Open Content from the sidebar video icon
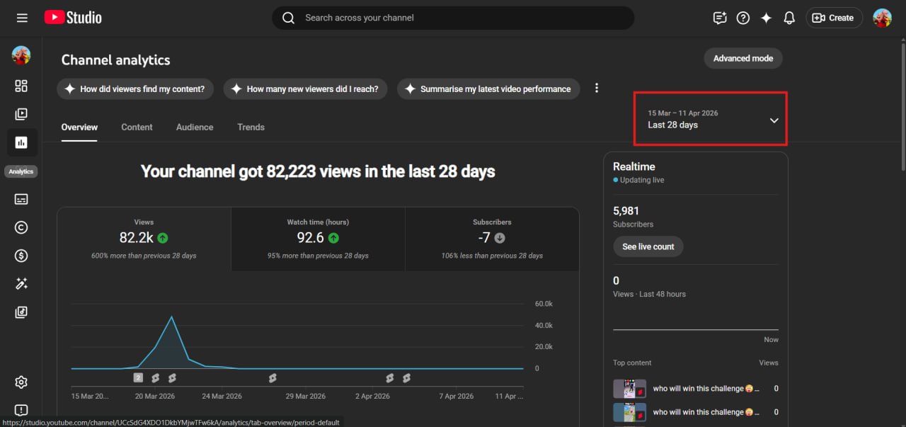906x427 pixels. (21, 114)
